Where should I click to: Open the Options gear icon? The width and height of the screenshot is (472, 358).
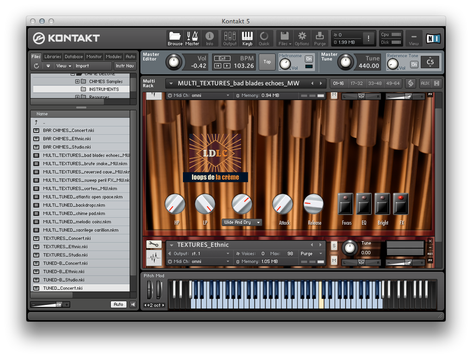click(302, 38)
